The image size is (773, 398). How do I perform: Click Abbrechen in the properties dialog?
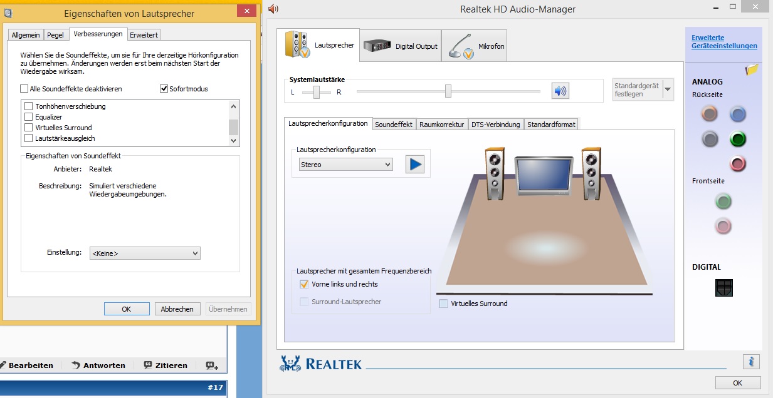[177, 309]
